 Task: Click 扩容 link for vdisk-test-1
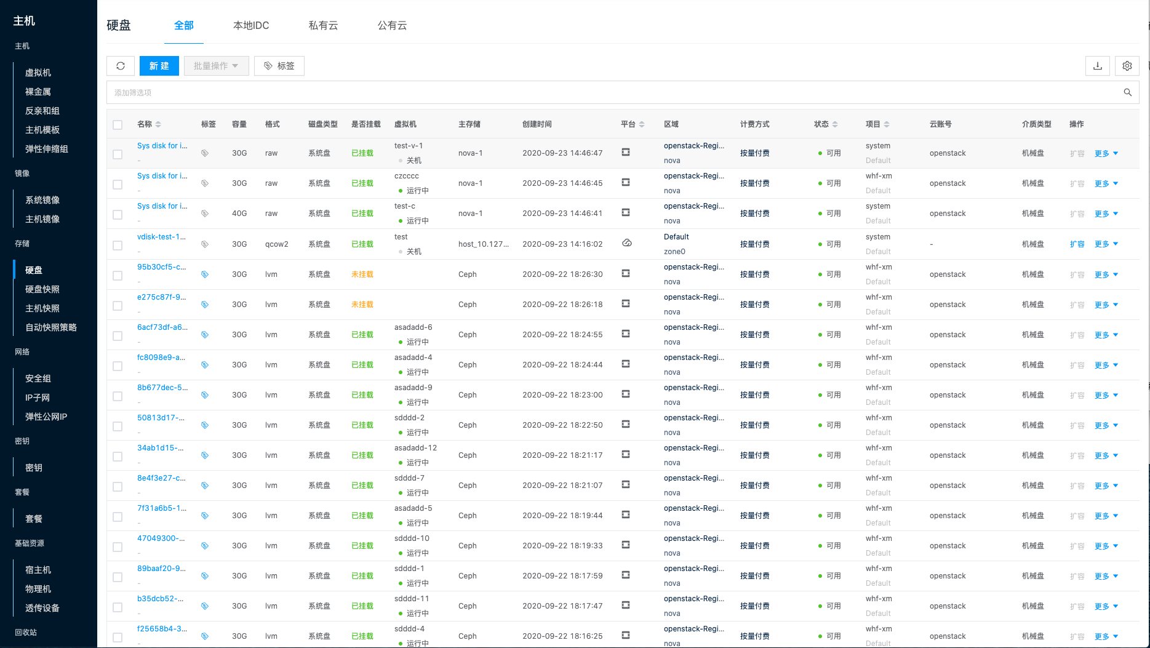click(1077, 244)
